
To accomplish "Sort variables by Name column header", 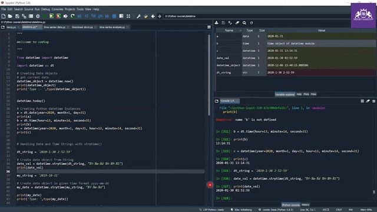I will point(229,30).
